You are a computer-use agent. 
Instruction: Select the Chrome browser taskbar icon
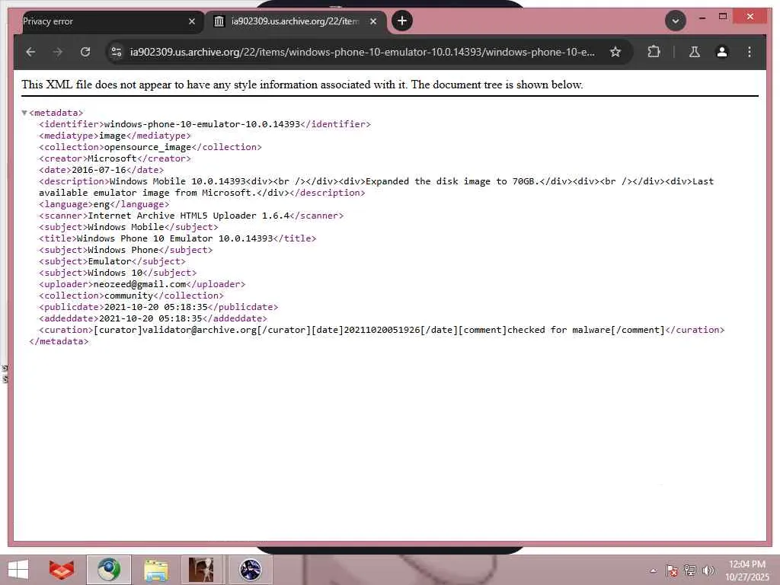(x=109, y=570)
